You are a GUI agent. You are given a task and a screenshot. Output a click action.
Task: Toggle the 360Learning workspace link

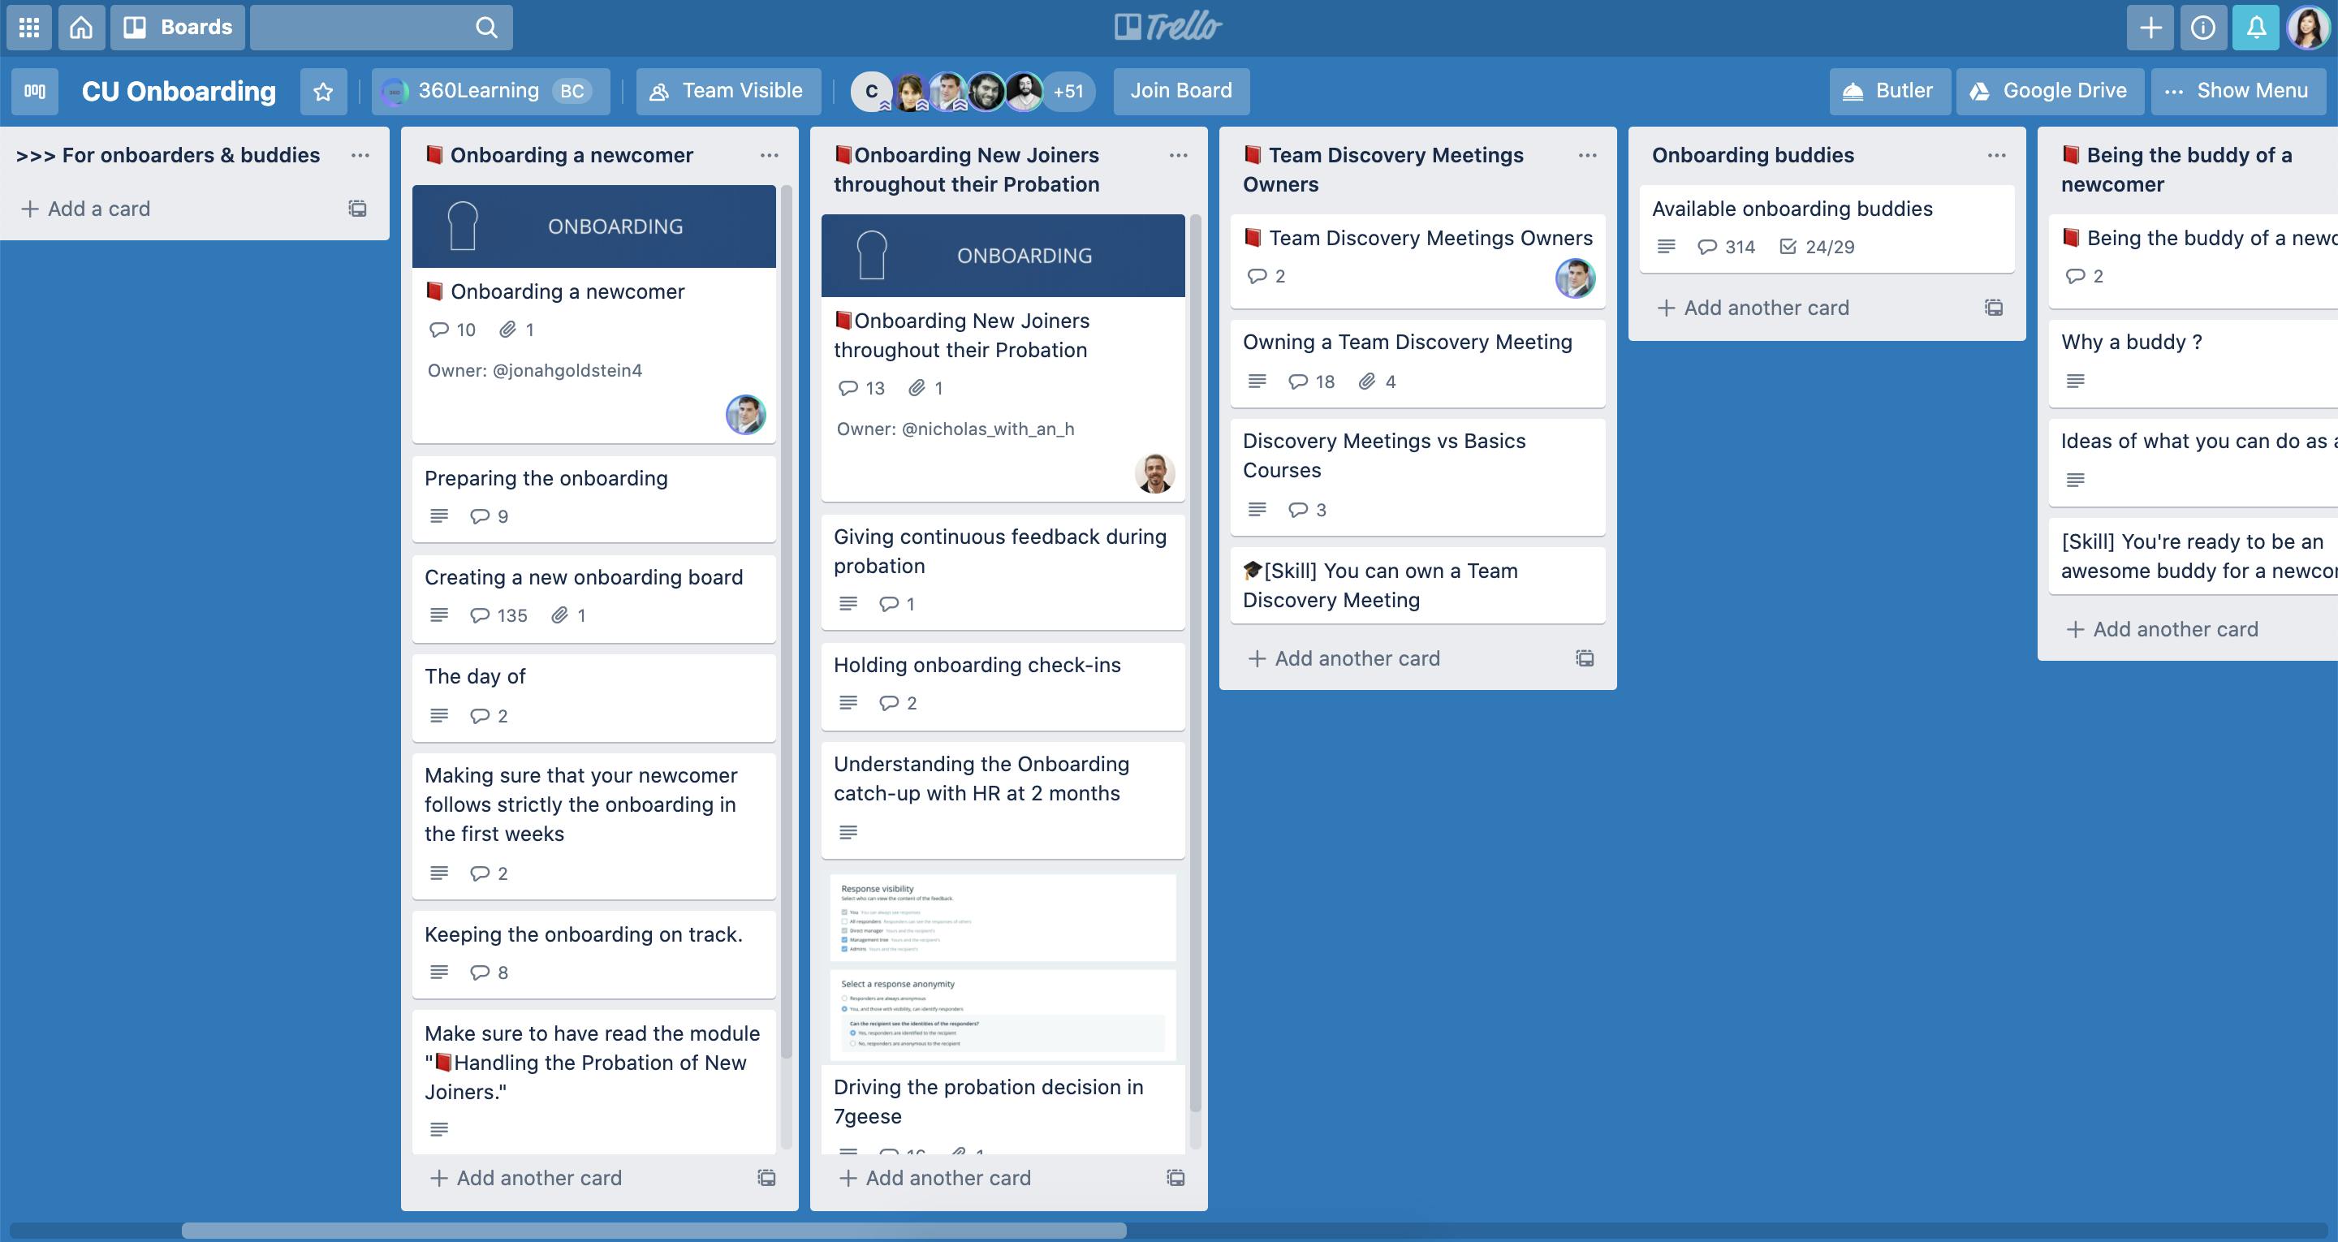click(489, 90)
